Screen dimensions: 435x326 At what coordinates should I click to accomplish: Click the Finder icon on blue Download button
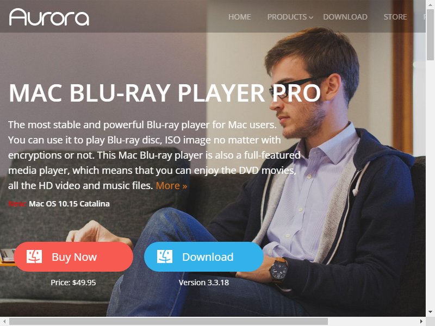(165, 256)
